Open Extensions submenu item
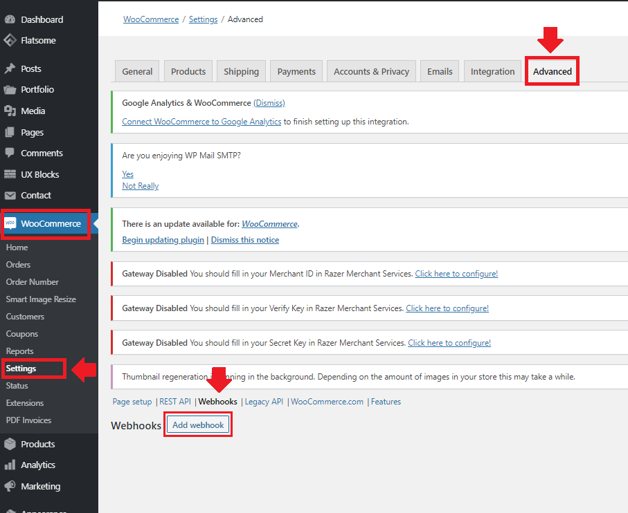The height and width of the screenshot is (513, 628). coord(25,402)
